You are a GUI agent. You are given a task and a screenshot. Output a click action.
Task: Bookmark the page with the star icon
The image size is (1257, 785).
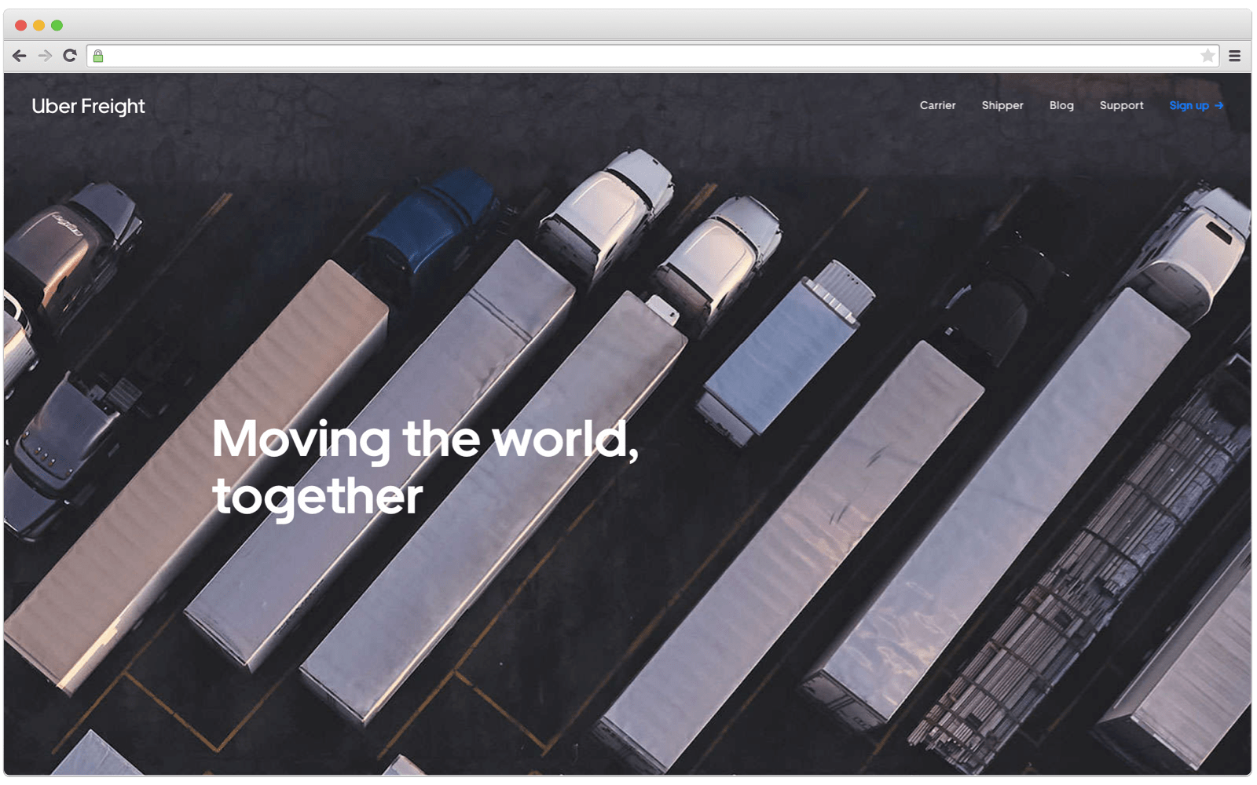(1208, 56)
